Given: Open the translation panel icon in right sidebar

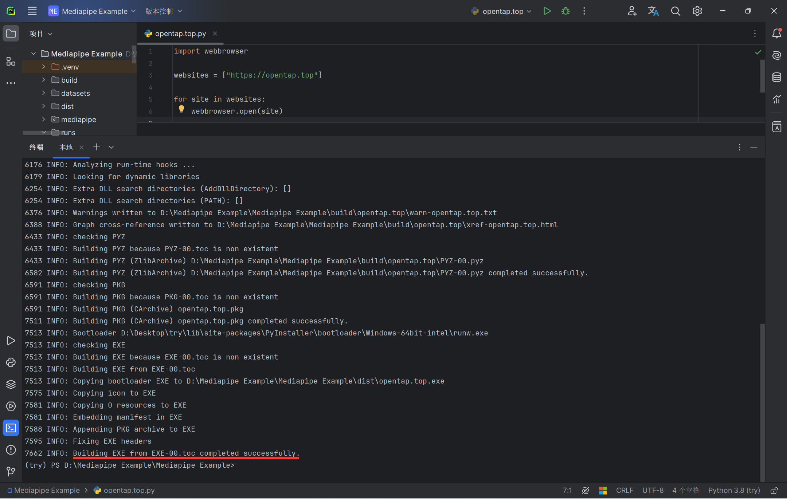Looking at the screenshot, I should [776, 127].
